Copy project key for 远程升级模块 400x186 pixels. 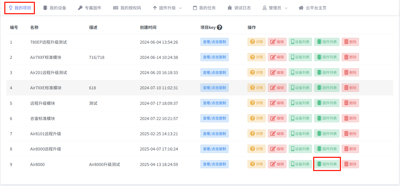point(214,103)
